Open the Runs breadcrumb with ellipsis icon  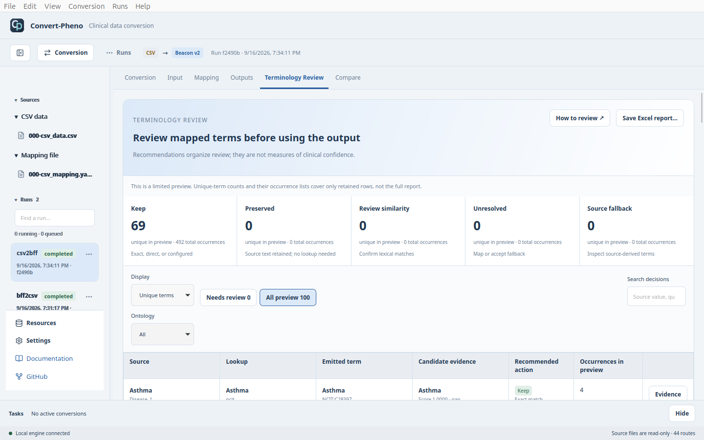click(x=118, y=53)
